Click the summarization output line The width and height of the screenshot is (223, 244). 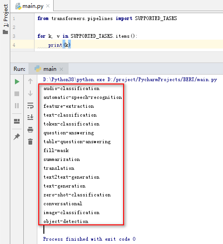coord(62,160)
